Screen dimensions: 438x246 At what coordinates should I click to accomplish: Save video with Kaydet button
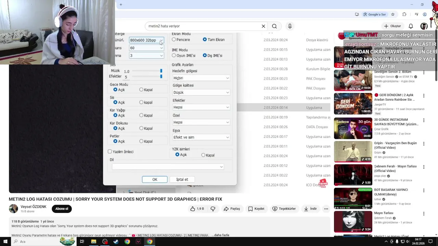pos(256,209)
